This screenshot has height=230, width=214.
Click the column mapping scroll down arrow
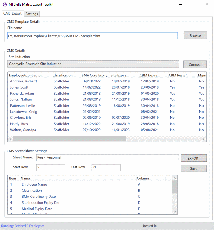[175, 211]
